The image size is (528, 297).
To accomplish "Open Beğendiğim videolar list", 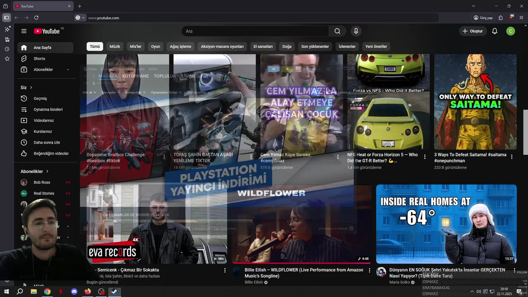I will (45, 153).
